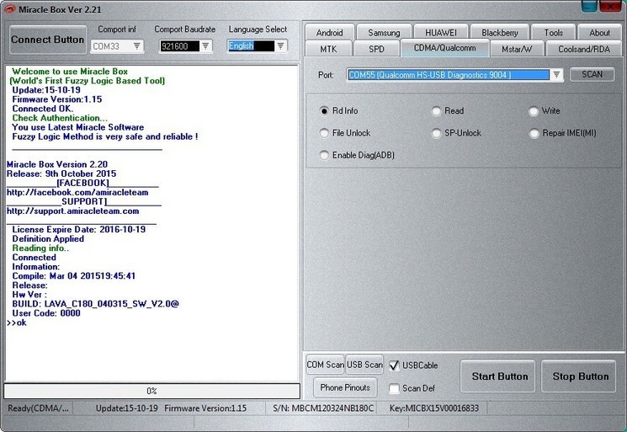Select the Rd Info radio button

(x=324, y=111)
